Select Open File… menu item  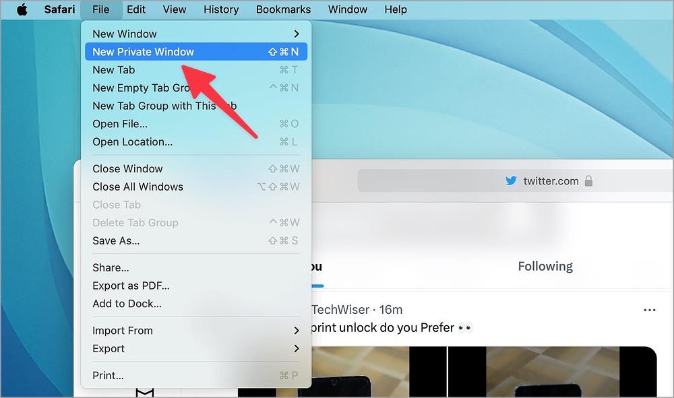(196, 124)
